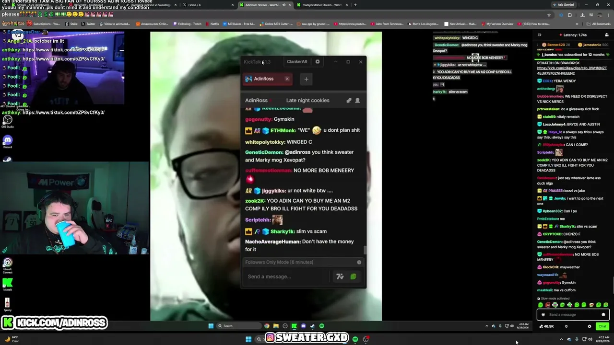The width and height of the screenshot is (614, 345).
Task: Open the 46.9K channel points balance
Action: tap(547, 326)
